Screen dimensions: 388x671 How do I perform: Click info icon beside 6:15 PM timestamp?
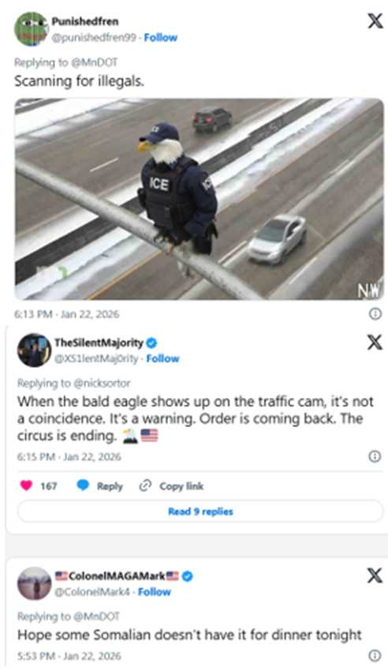click(375, 456)
